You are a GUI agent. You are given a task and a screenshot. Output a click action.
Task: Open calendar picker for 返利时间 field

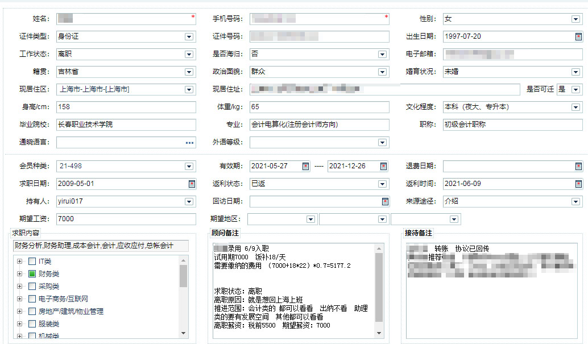[x=578, y=184]
